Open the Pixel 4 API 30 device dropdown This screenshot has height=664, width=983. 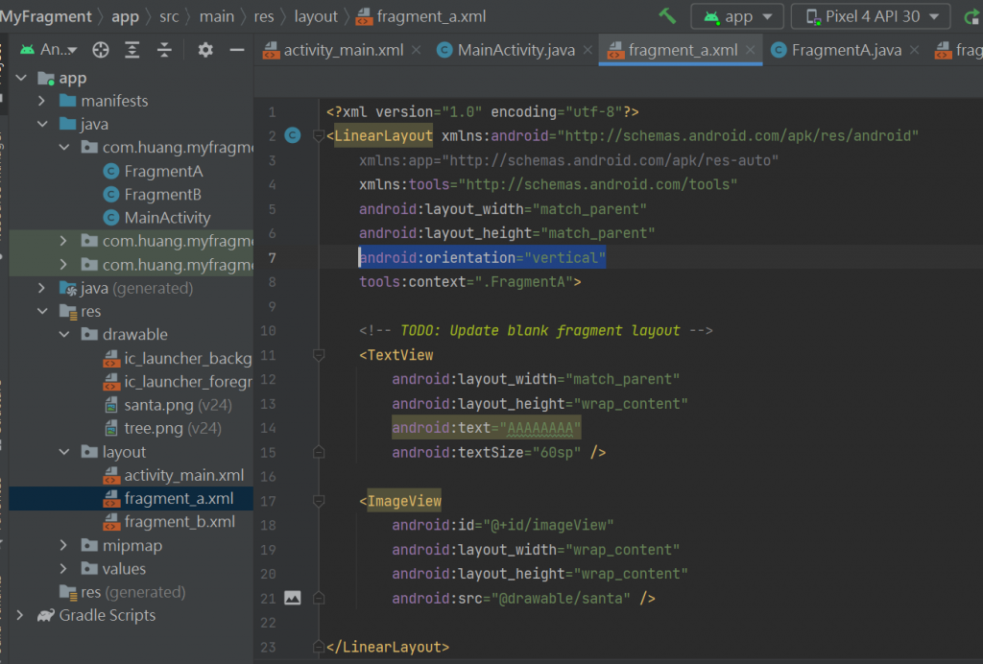click(872, 16)
